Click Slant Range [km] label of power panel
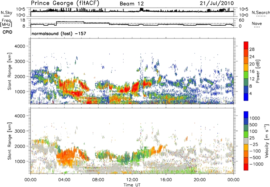The height and width of the screenshot is (187, 270). coord(9,71)
